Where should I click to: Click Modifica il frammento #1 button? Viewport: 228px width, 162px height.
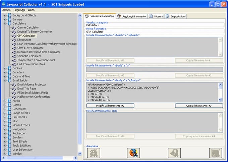click(110, 60)
